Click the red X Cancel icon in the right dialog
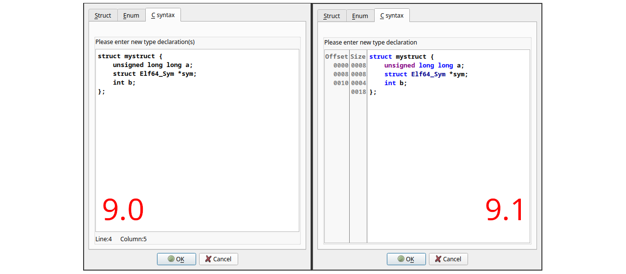 (x=438, y=259)
